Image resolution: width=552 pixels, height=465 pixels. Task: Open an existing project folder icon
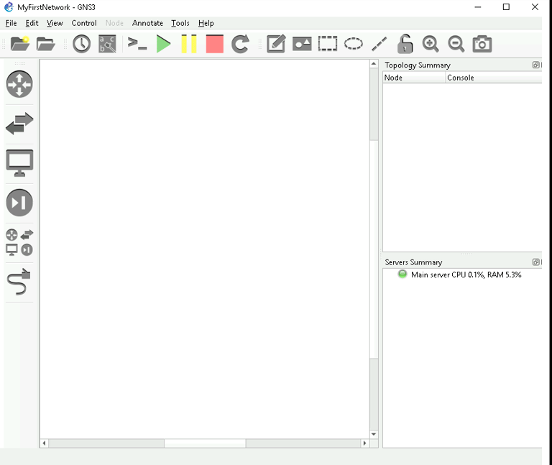pyautogui.click(x=46, y=44)
